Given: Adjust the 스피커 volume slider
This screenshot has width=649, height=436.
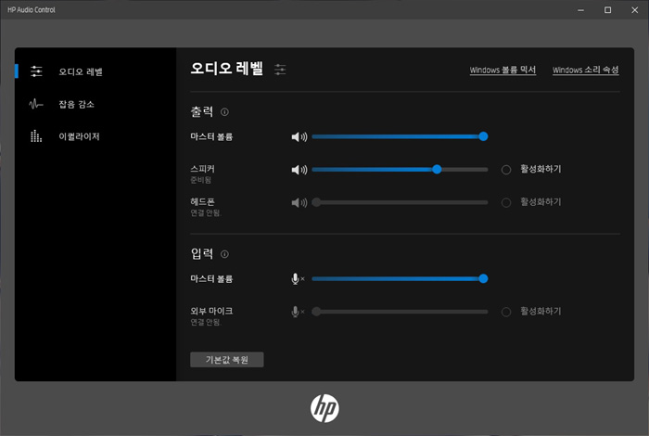Looking at the screenshot, I should click(400, 170).
